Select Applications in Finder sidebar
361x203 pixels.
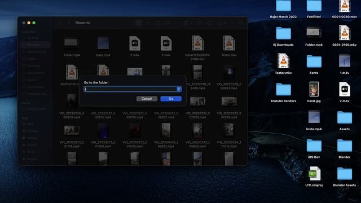point(35,52)
